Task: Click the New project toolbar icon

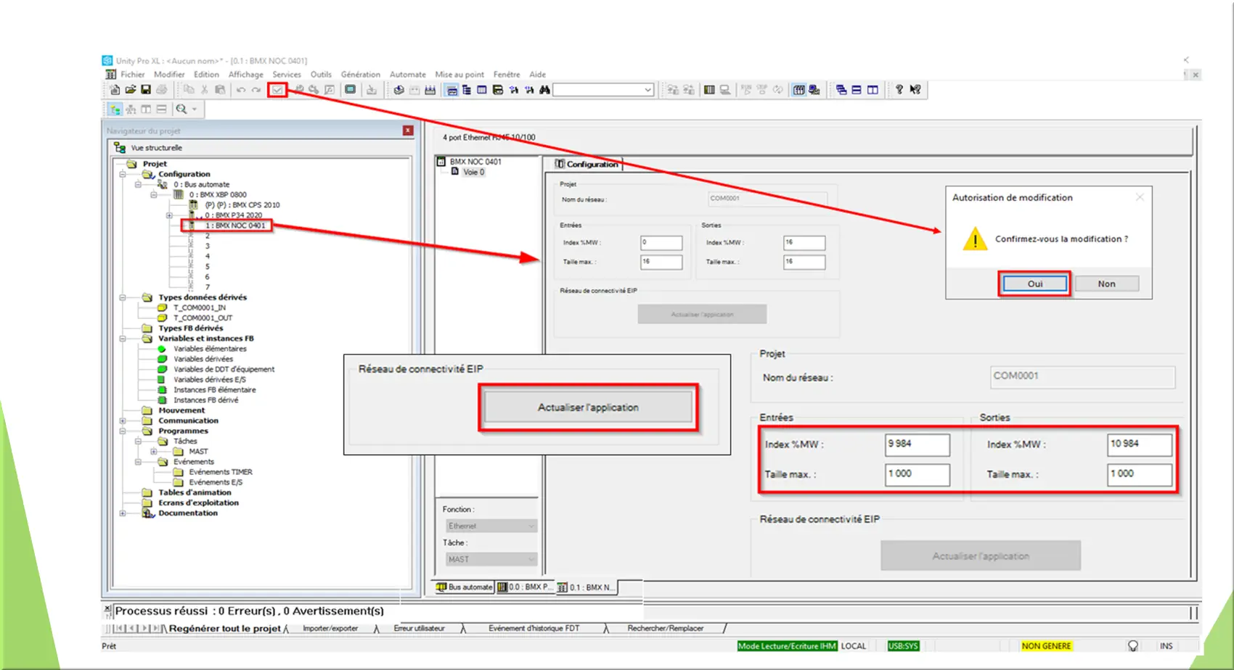Action: pyautogui.click(x=115, y=90)
